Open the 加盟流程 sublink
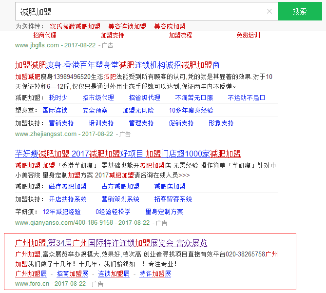This screenshot has width=326, height=293. 180,35
